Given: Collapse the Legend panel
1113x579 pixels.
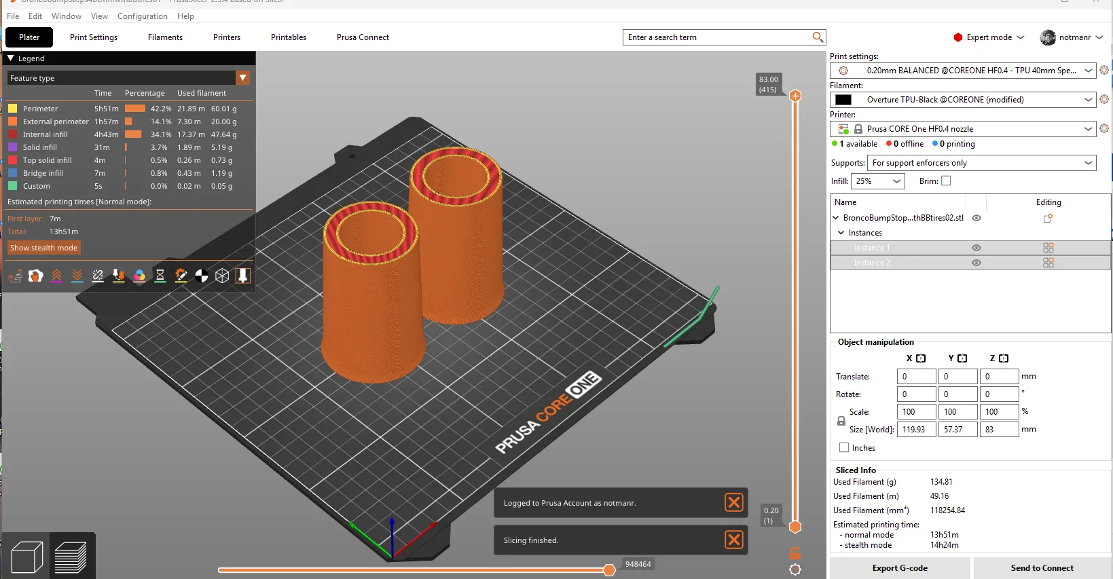Looking at the screenshot, I should (10, 58).
